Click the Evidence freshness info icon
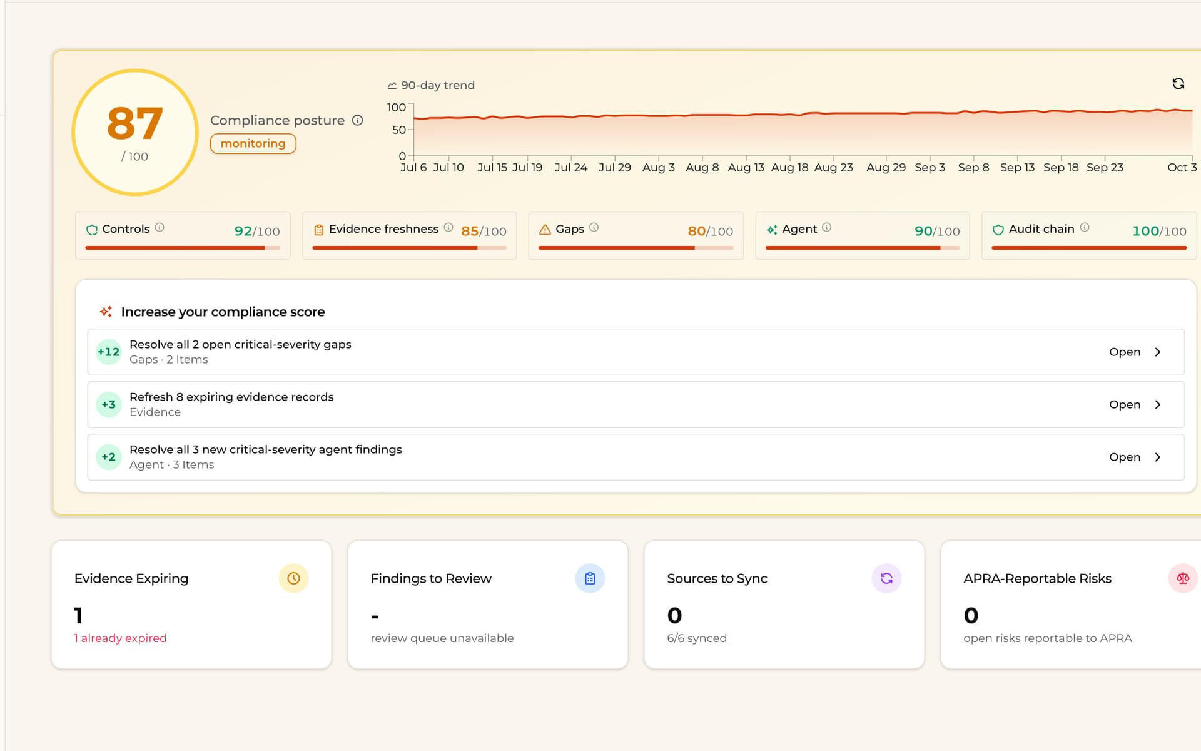 point(448,228)
